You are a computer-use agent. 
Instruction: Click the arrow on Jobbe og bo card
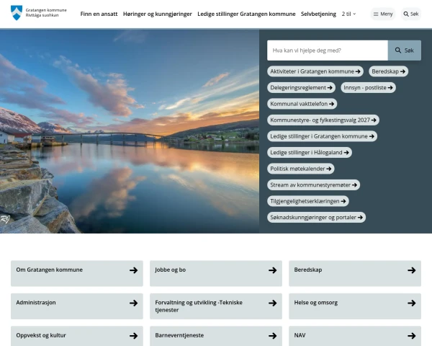tap(273, 270)
